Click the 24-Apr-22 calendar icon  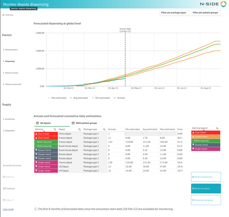click(4, 200)
